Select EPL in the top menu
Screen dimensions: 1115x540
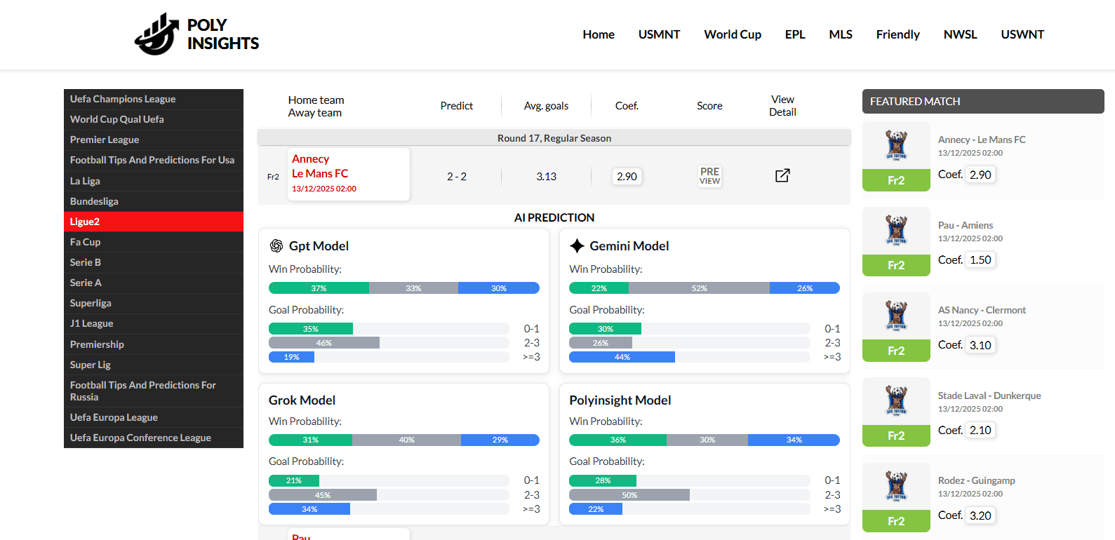(x=795, y=34)
